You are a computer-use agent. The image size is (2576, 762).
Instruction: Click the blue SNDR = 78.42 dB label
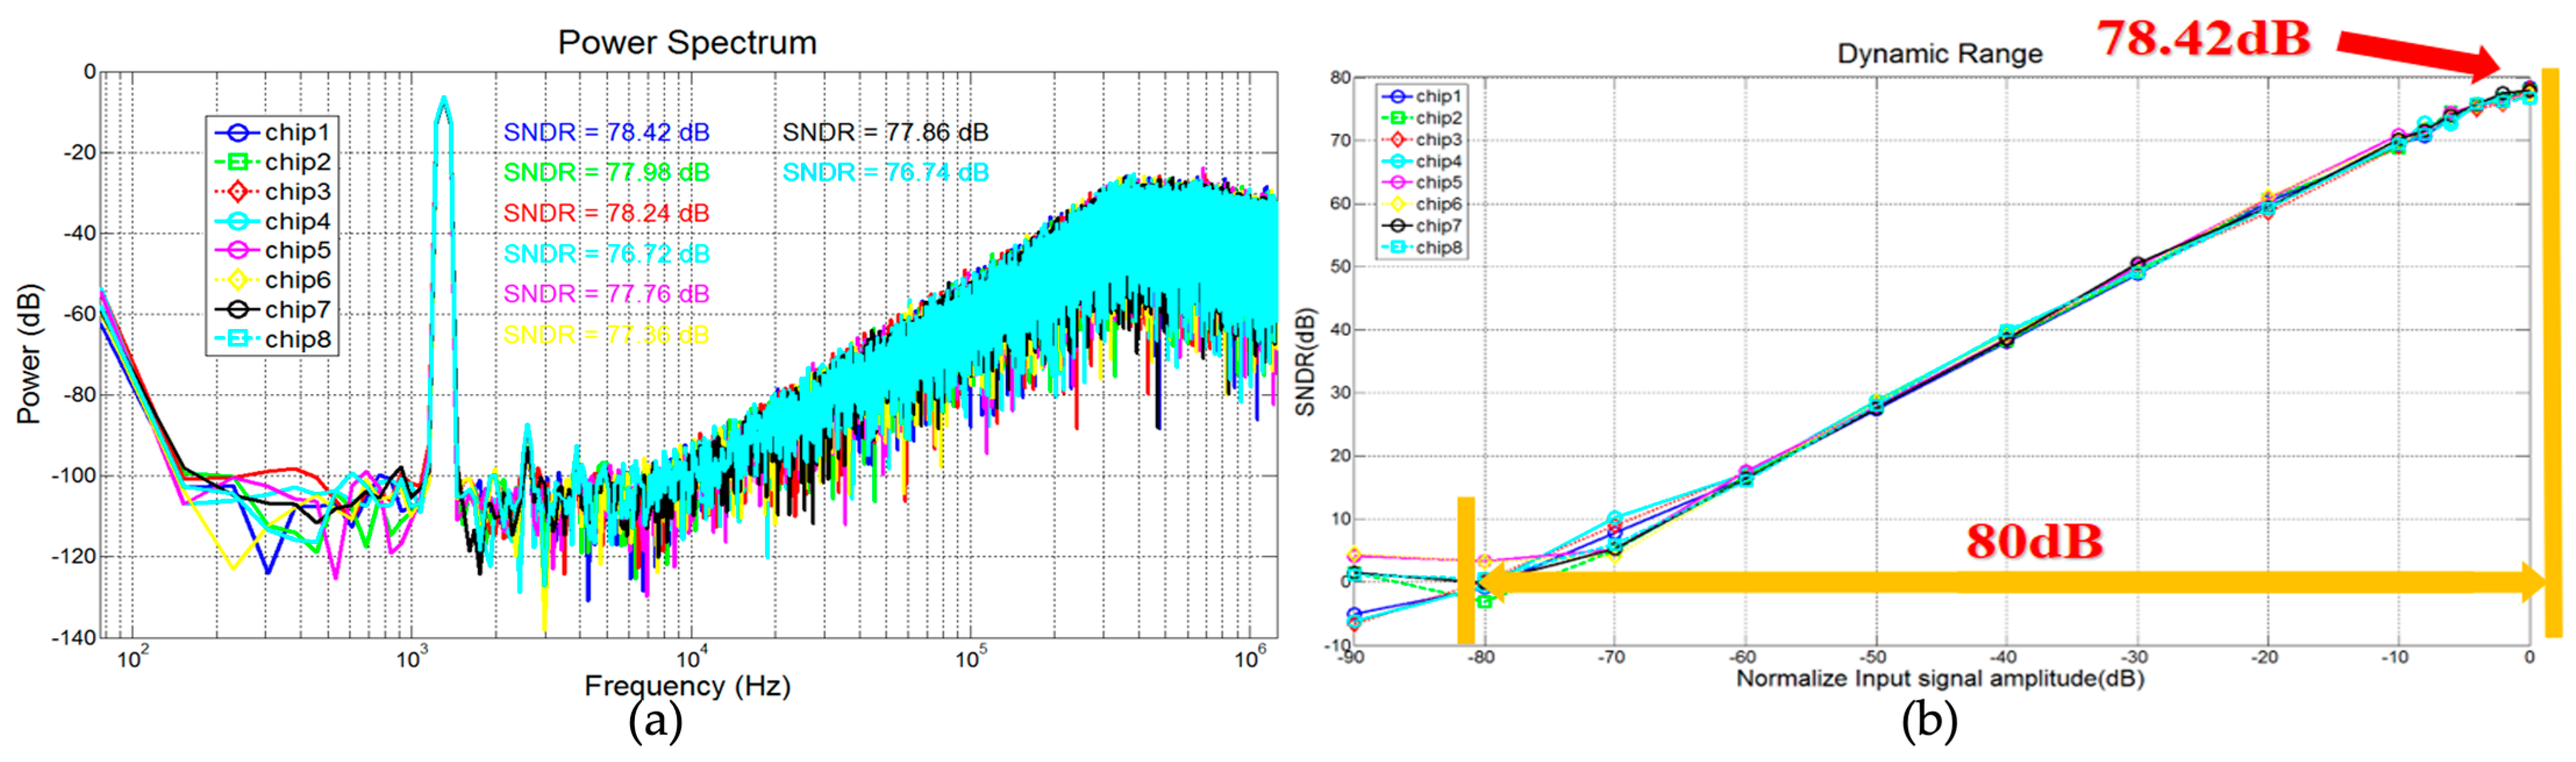(606, 132)
